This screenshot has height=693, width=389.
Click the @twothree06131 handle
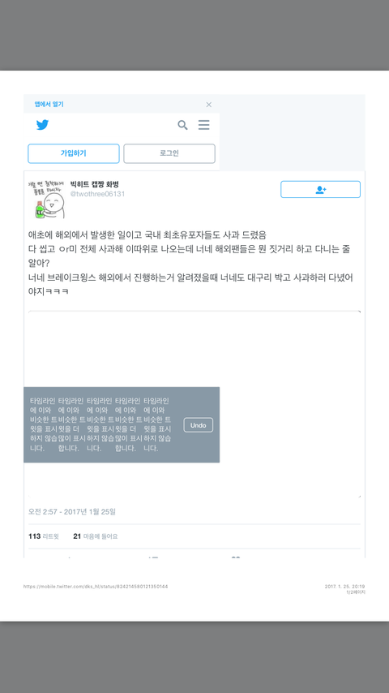click(97, 194)
